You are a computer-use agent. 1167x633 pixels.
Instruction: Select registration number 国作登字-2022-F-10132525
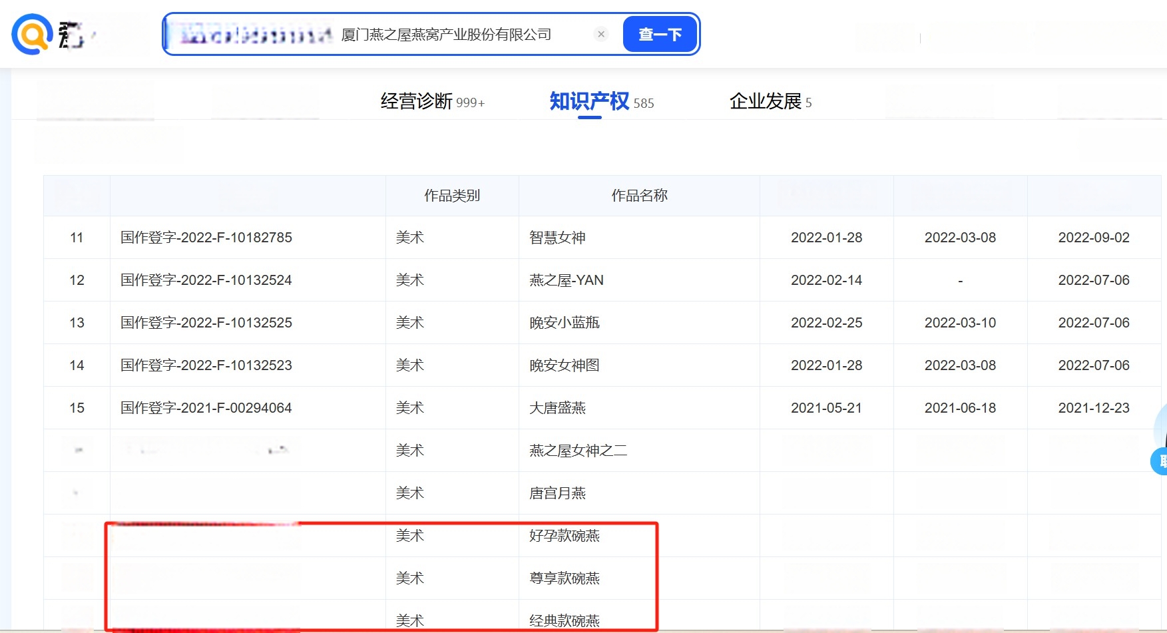pos(206,323)
